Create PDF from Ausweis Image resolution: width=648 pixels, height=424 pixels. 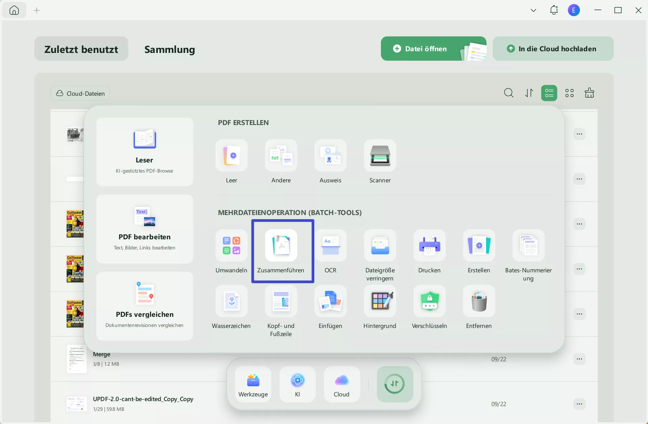coord(330,156)
